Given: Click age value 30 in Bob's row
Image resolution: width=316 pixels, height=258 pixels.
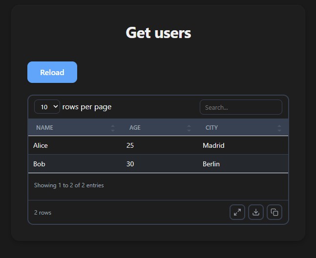Looking at the screenshot, I should [130, 164].
